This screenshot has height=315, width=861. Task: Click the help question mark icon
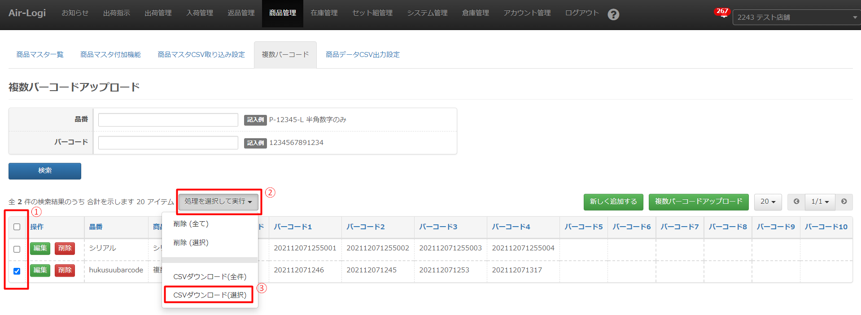613,14
